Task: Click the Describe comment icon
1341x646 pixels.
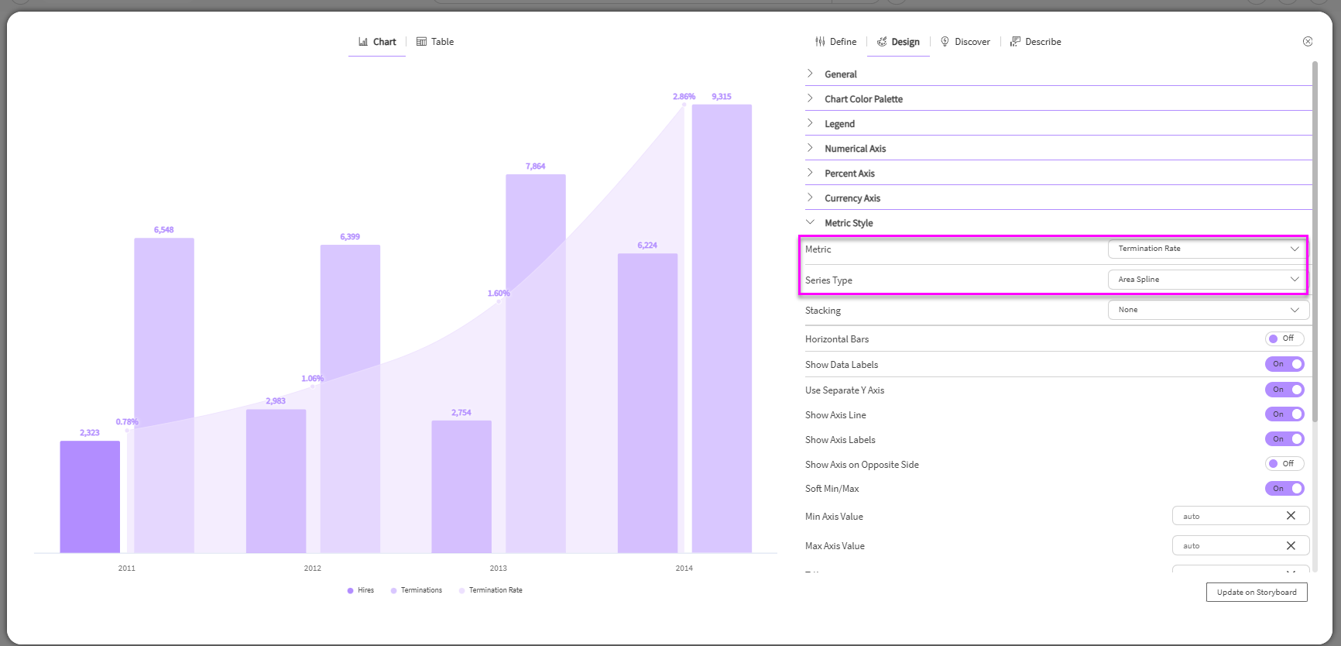Action: (1015, 42)
